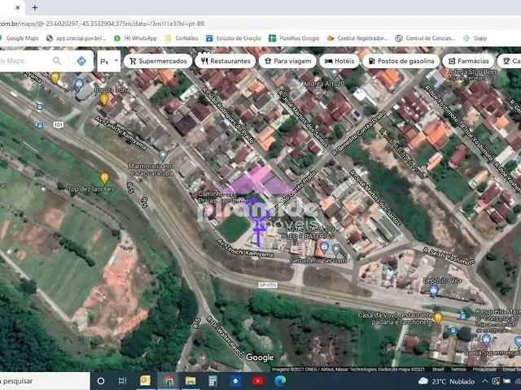Click the magnifier search icon in Maps
521x390 pixels.
[57, 61]
